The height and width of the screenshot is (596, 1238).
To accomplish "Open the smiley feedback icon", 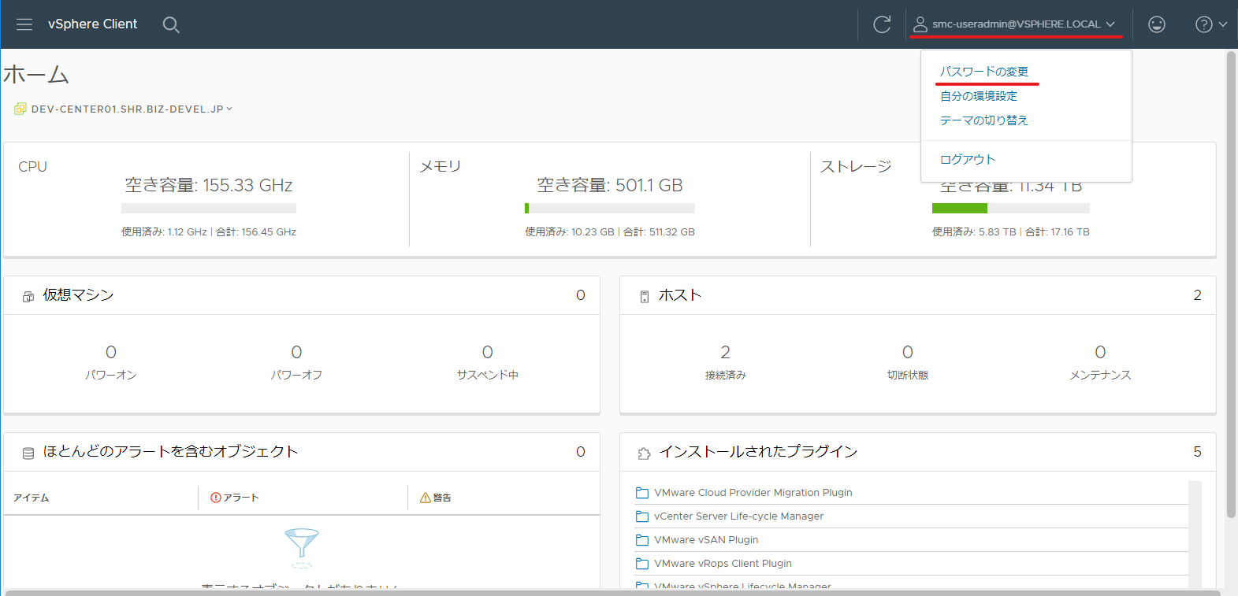I will tap(1157, 24).
